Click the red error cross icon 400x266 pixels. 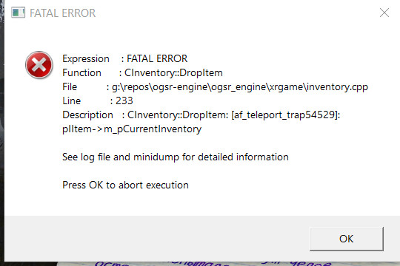tap(39, 65)
